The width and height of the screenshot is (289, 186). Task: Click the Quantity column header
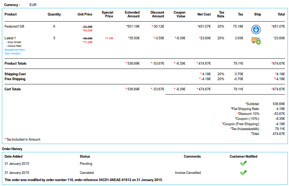[x=54, y=14]
